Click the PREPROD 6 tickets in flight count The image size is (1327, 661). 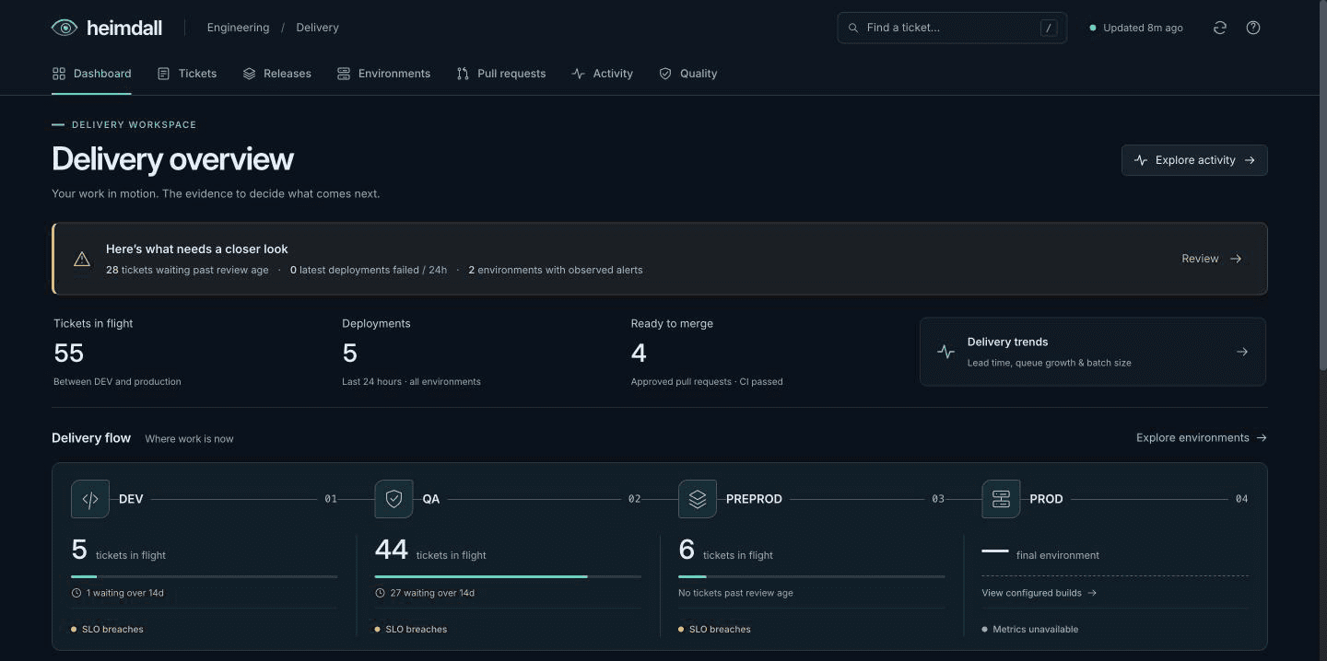(687, 550)
